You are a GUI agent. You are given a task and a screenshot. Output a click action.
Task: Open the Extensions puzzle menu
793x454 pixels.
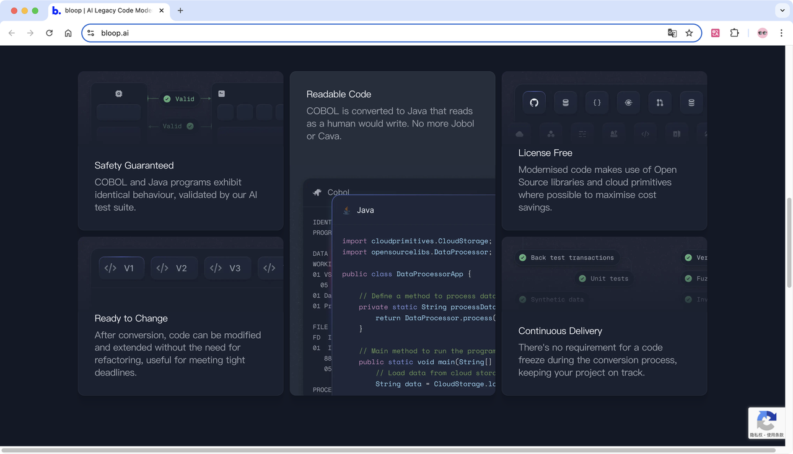[735, 33]
